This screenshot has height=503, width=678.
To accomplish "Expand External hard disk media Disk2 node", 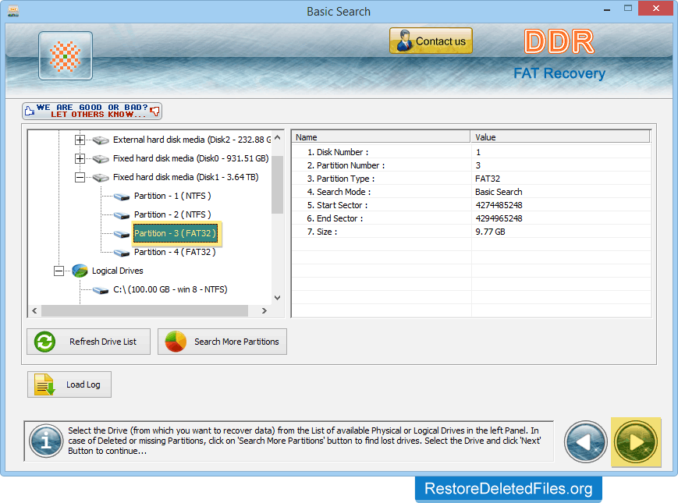I will pos(80,140).
